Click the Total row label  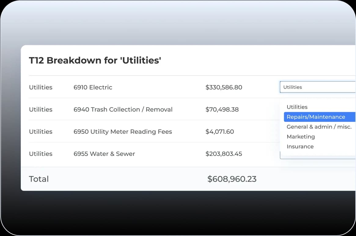tap(39, 179)
